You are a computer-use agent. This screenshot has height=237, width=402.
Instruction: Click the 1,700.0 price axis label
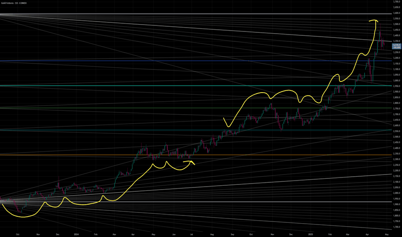point(397,227)
